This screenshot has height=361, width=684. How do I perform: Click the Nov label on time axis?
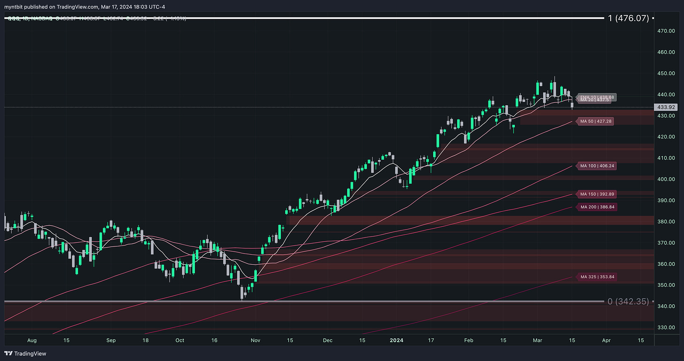255,339
